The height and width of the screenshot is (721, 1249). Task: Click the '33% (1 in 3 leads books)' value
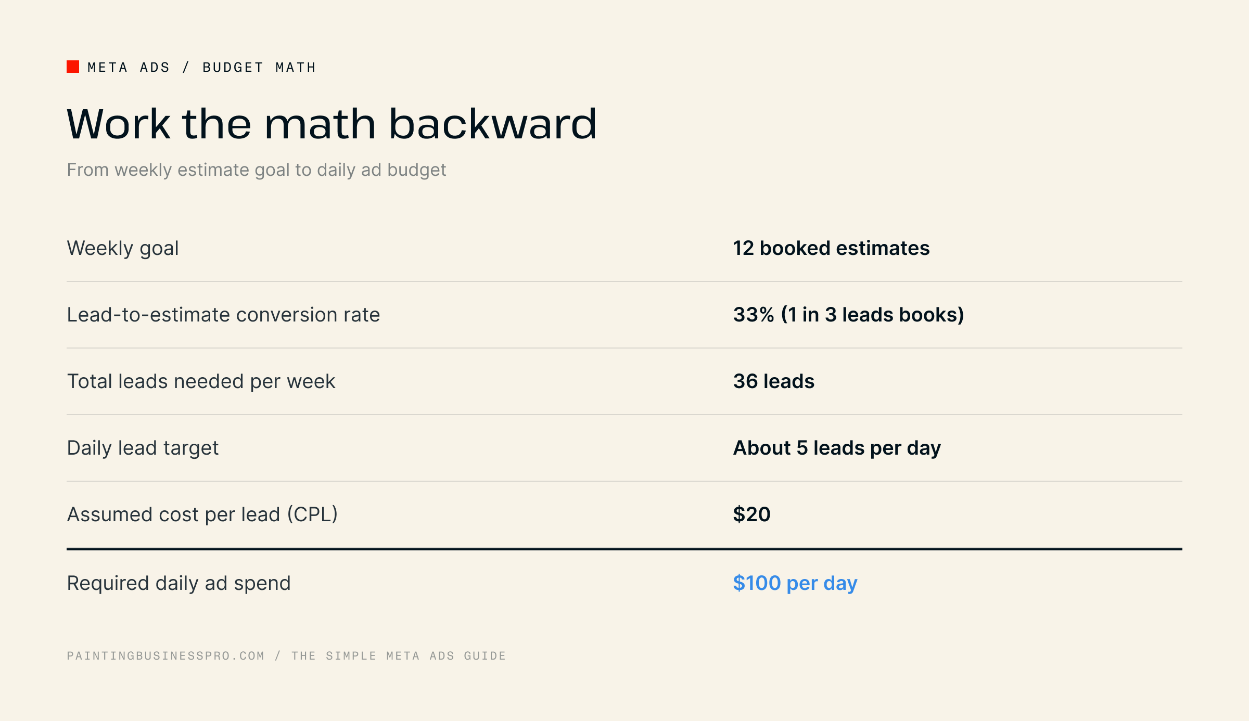[x=849, y=315]
